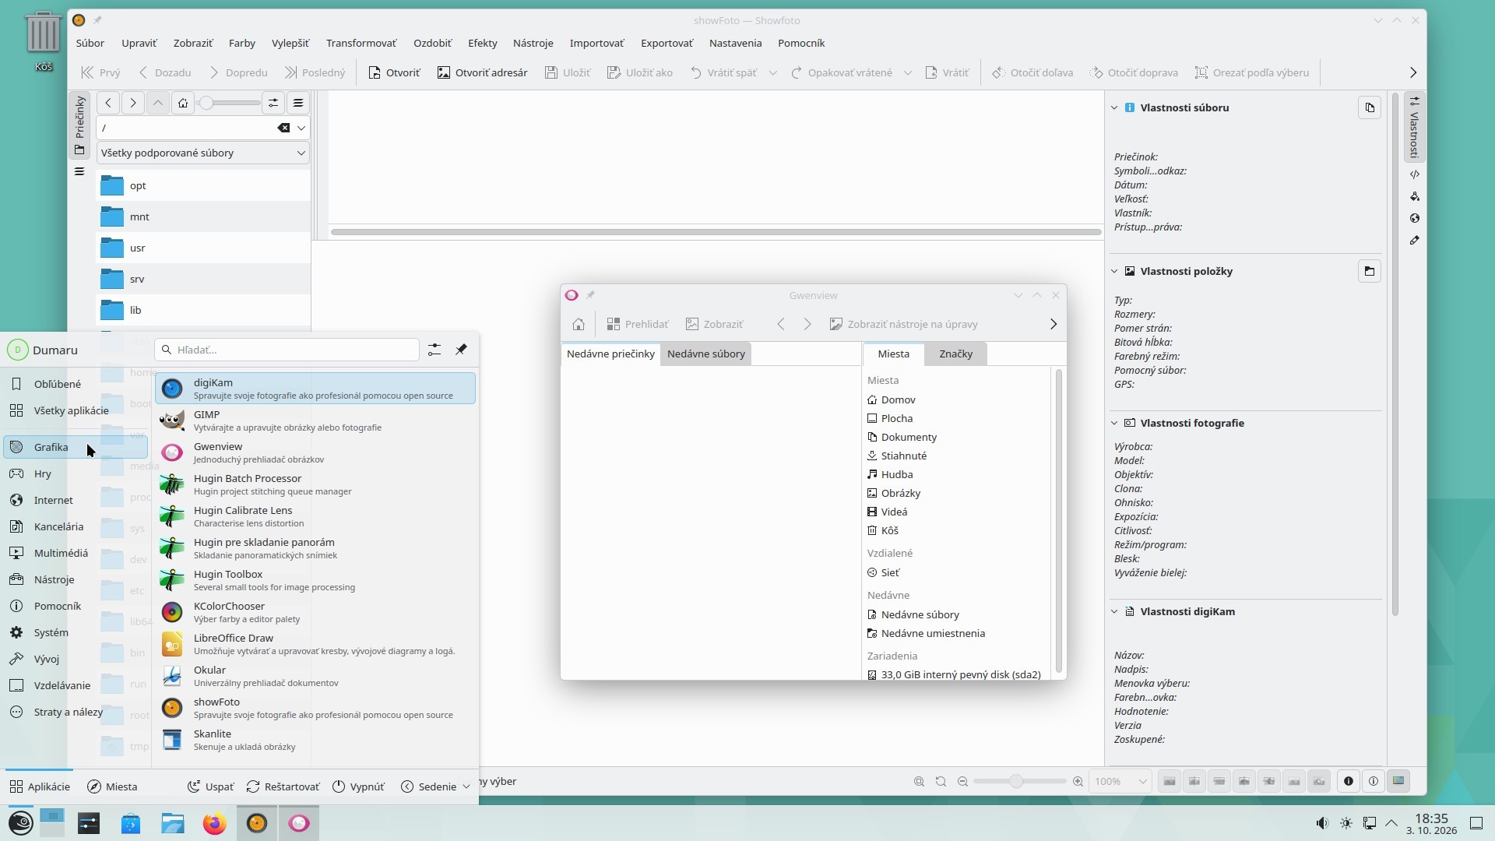This screenshot has width=1495, height=841.
Task: Click the Reštartovať button
Action: [283, 786]
